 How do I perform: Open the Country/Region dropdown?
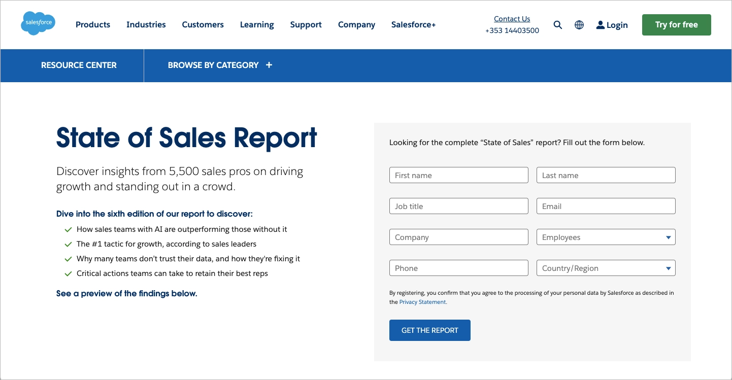(606, 268)
